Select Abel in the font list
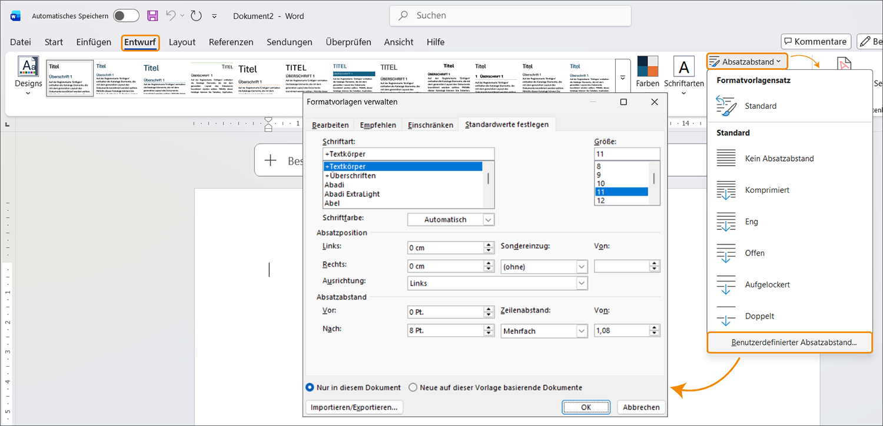 click(403, 203)
